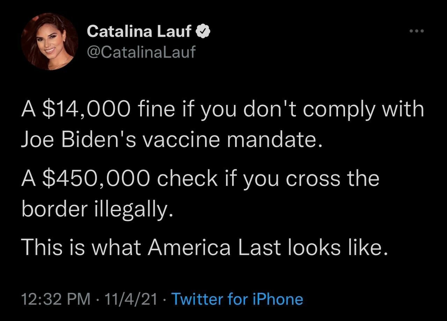
Task: Click the phrase "America Last"
Action: (x=214, y=247)
